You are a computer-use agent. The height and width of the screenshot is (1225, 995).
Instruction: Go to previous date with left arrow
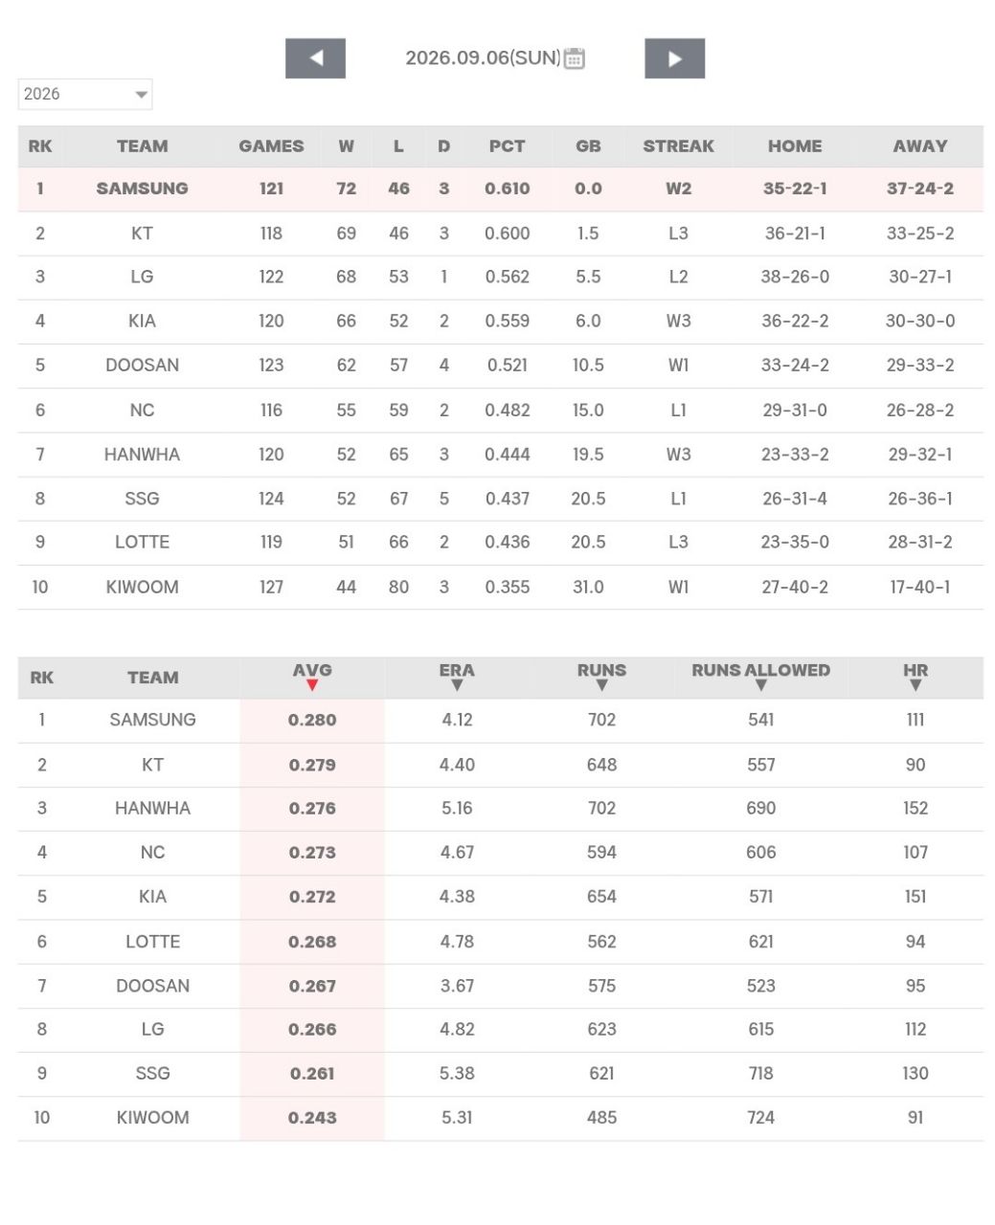pos(315,58)
